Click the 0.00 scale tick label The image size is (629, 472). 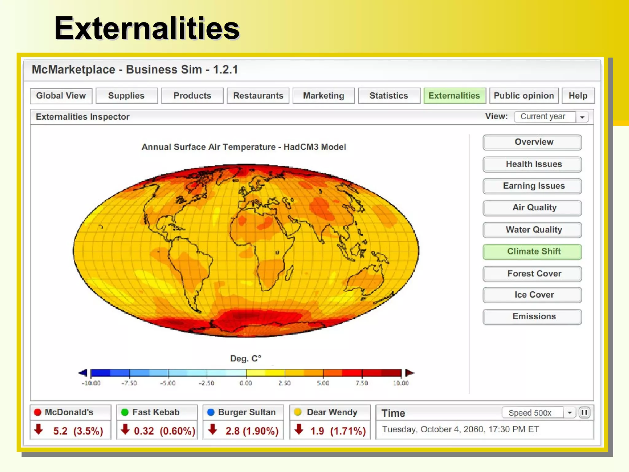tap(246, 383)
